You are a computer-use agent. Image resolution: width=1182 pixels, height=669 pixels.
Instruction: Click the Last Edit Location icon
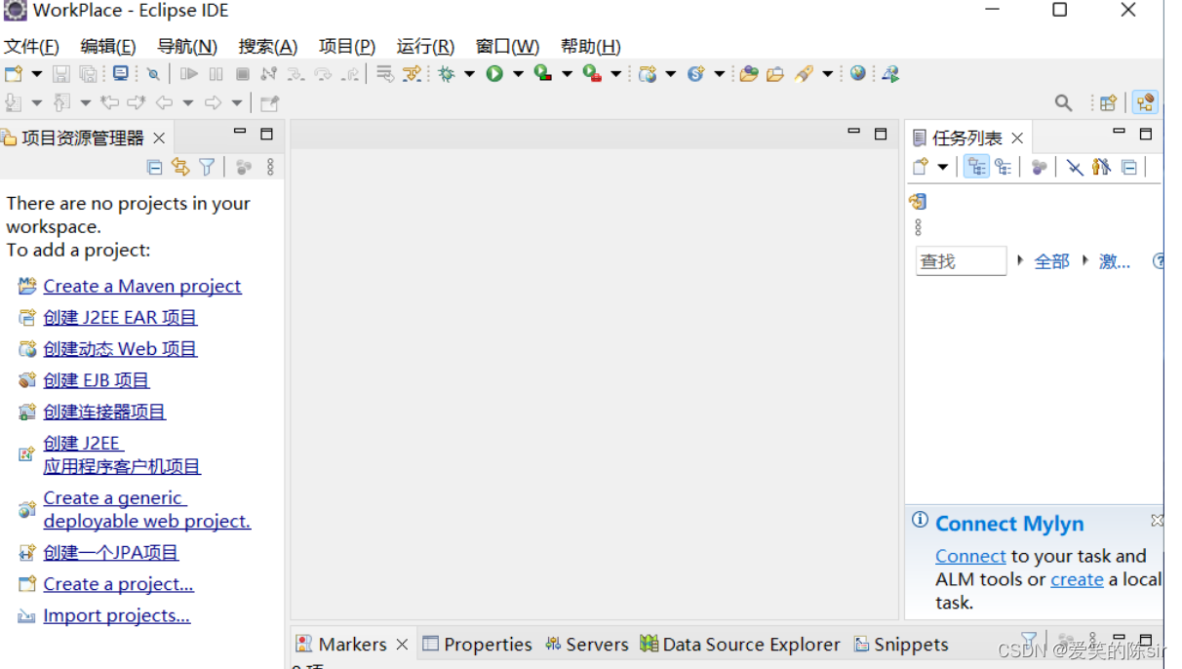tap(110, 102)
